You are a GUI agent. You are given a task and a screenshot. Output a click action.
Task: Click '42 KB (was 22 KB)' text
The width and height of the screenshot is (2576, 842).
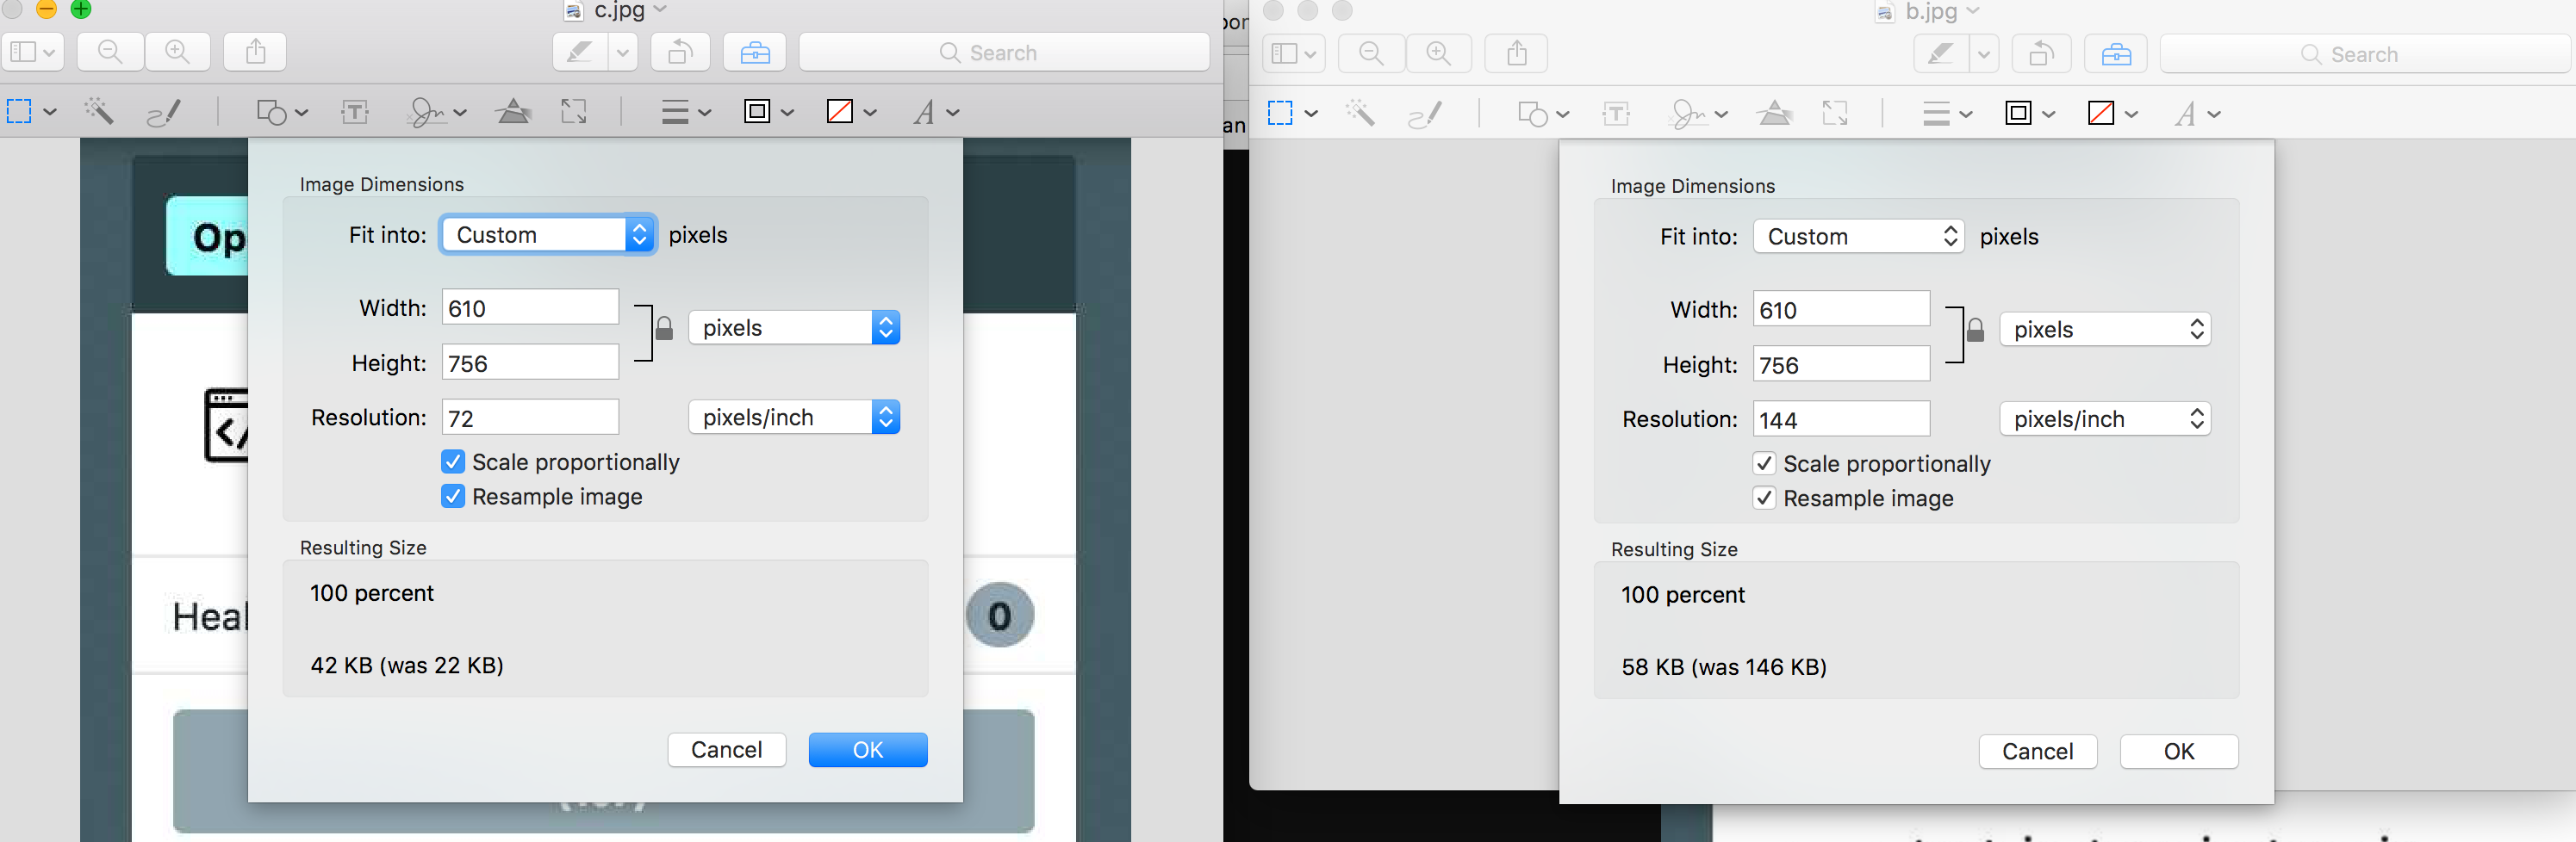click(407, 666)
